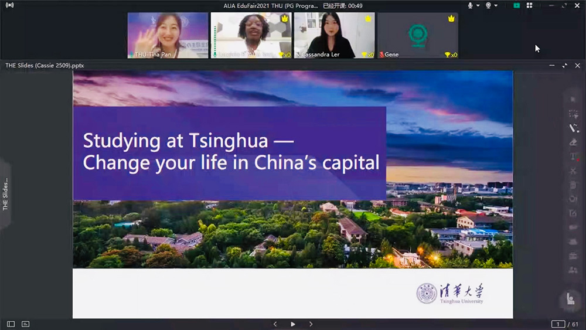
Task: Open the collapsed 'THE Slides...' side tab
Action: tap(5, 194)
